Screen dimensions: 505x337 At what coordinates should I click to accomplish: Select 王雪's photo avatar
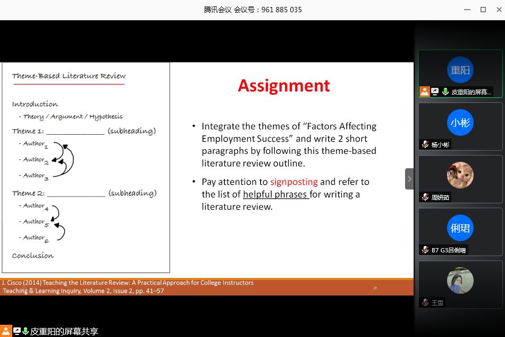pyautogui.click(x=460, y=281)
